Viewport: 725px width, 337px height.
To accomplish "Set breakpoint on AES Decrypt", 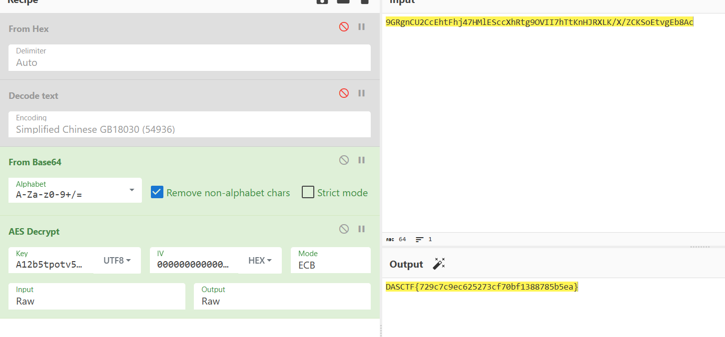I will click(362, 229).
